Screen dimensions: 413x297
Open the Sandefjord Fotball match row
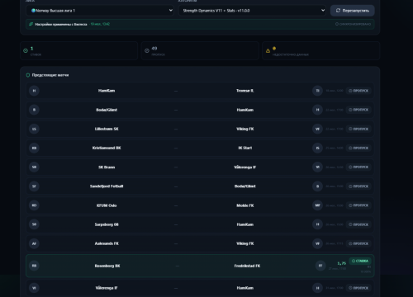(x=200, y=186)
